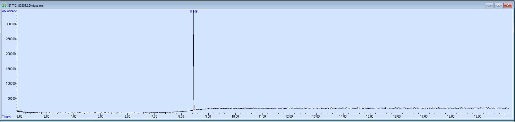515x122 pixels.
Task: Click the 300000 abundance tick label
Action: pos(11,24)
